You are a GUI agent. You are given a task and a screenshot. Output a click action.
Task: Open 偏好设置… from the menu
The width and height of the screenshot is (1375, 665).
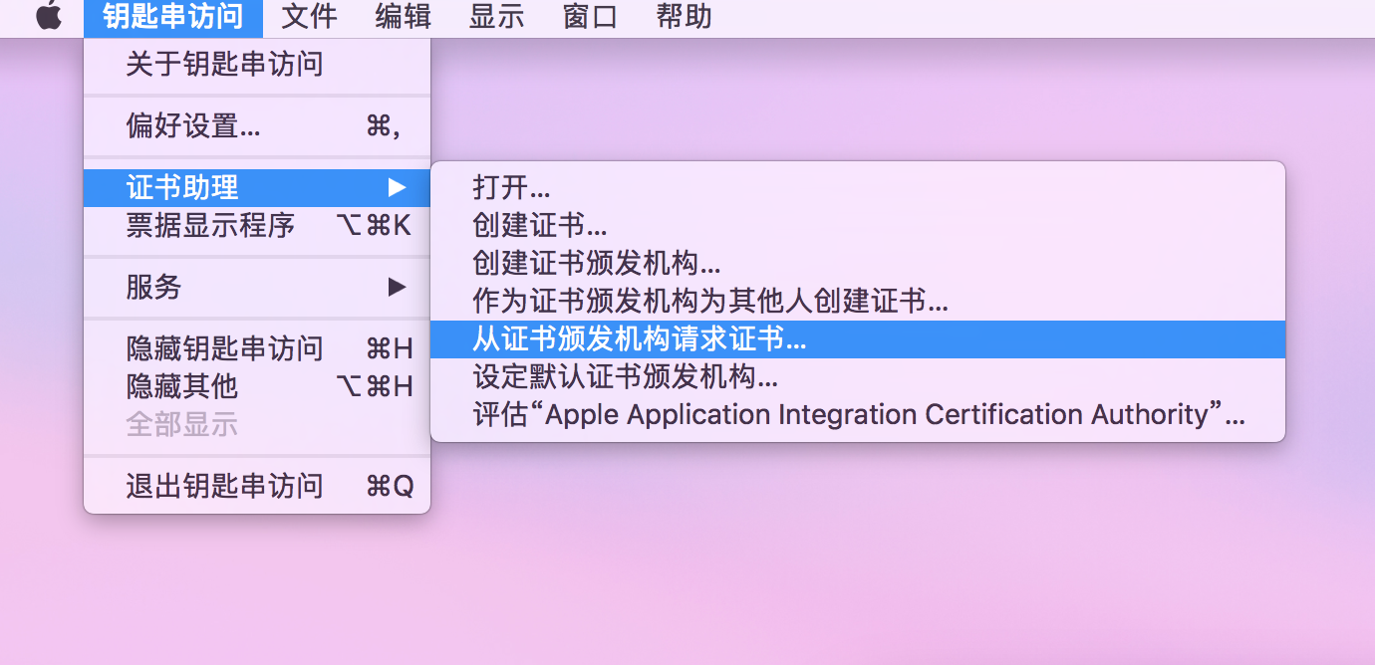click(x=257, y=126)
